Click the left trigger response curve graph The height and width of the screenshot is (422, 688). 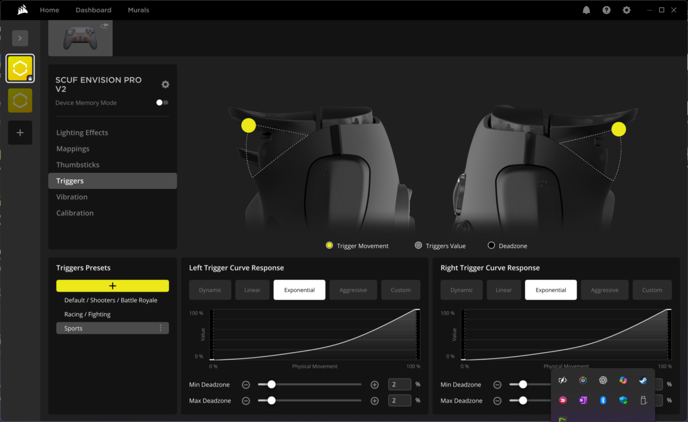[315, 334]
